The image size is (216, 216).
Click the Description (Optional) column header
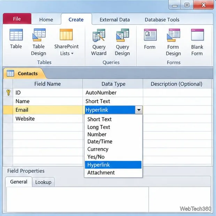tap(177, 84)
